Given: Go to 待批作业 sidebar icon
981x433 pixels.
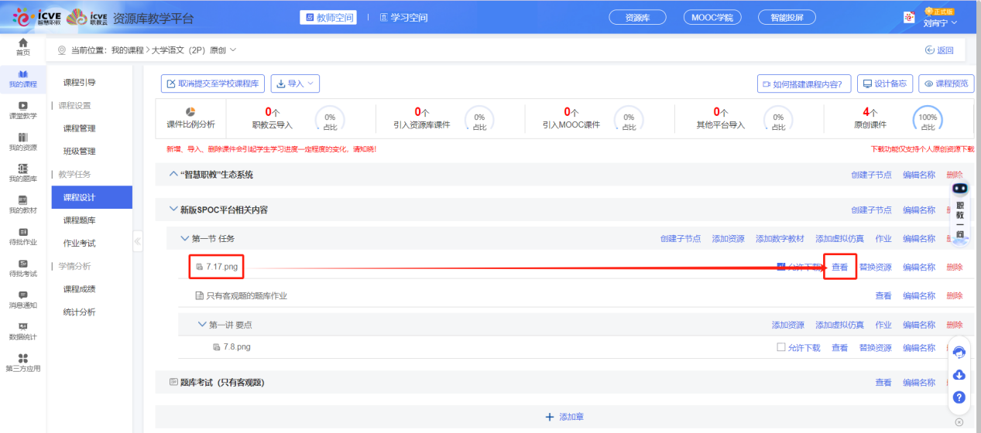Looking at the screenshot, I should [x=23, y=236].
